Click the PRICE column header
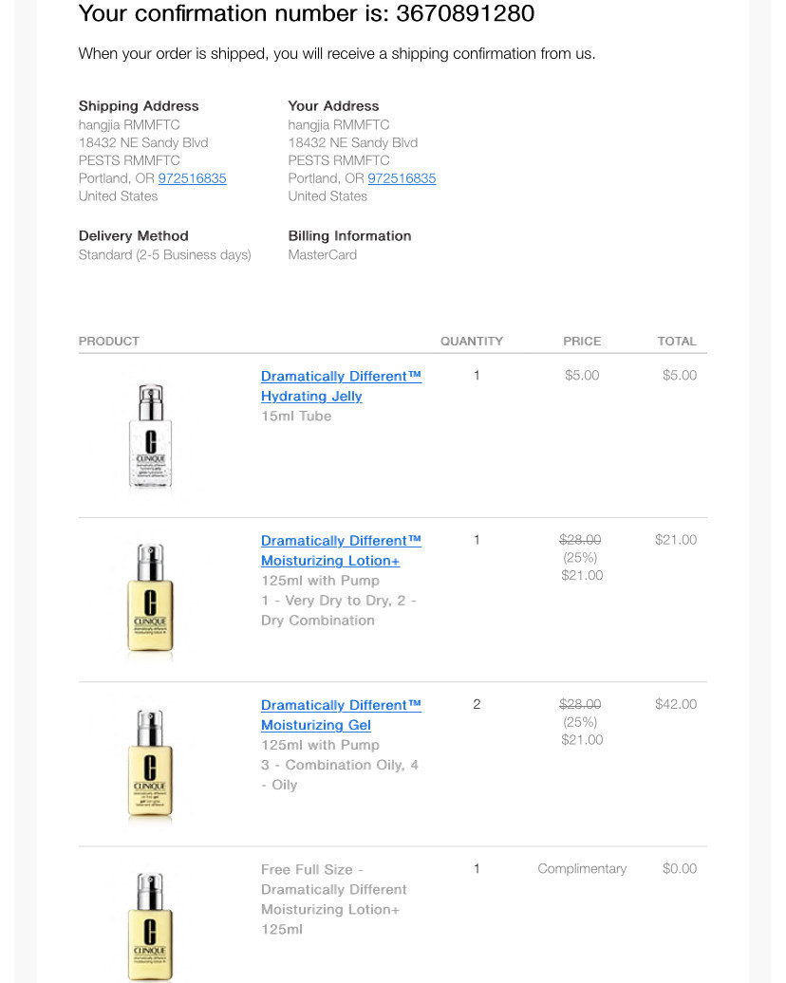 coord(582,342)
